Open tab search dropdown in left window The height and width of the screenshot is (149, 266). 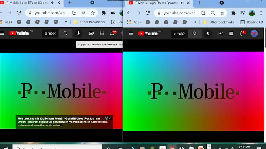[92, 3]
